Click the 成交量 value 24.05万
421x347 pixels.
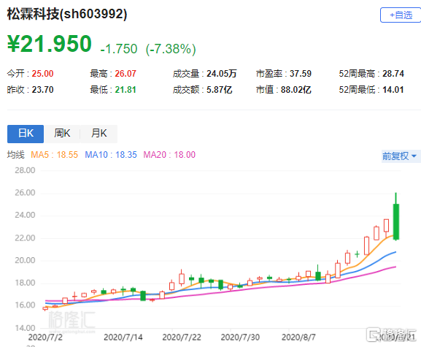tap(222, 73)
